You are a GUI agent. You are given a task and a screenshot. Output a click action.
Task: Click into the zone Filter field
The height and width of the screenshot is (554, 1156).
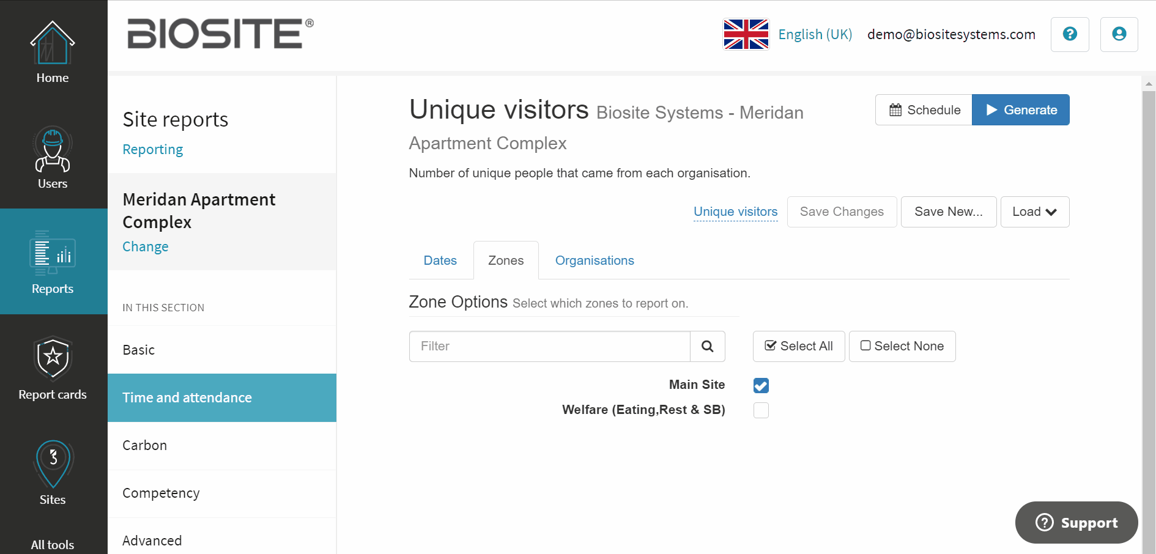[x=550, y=346]
